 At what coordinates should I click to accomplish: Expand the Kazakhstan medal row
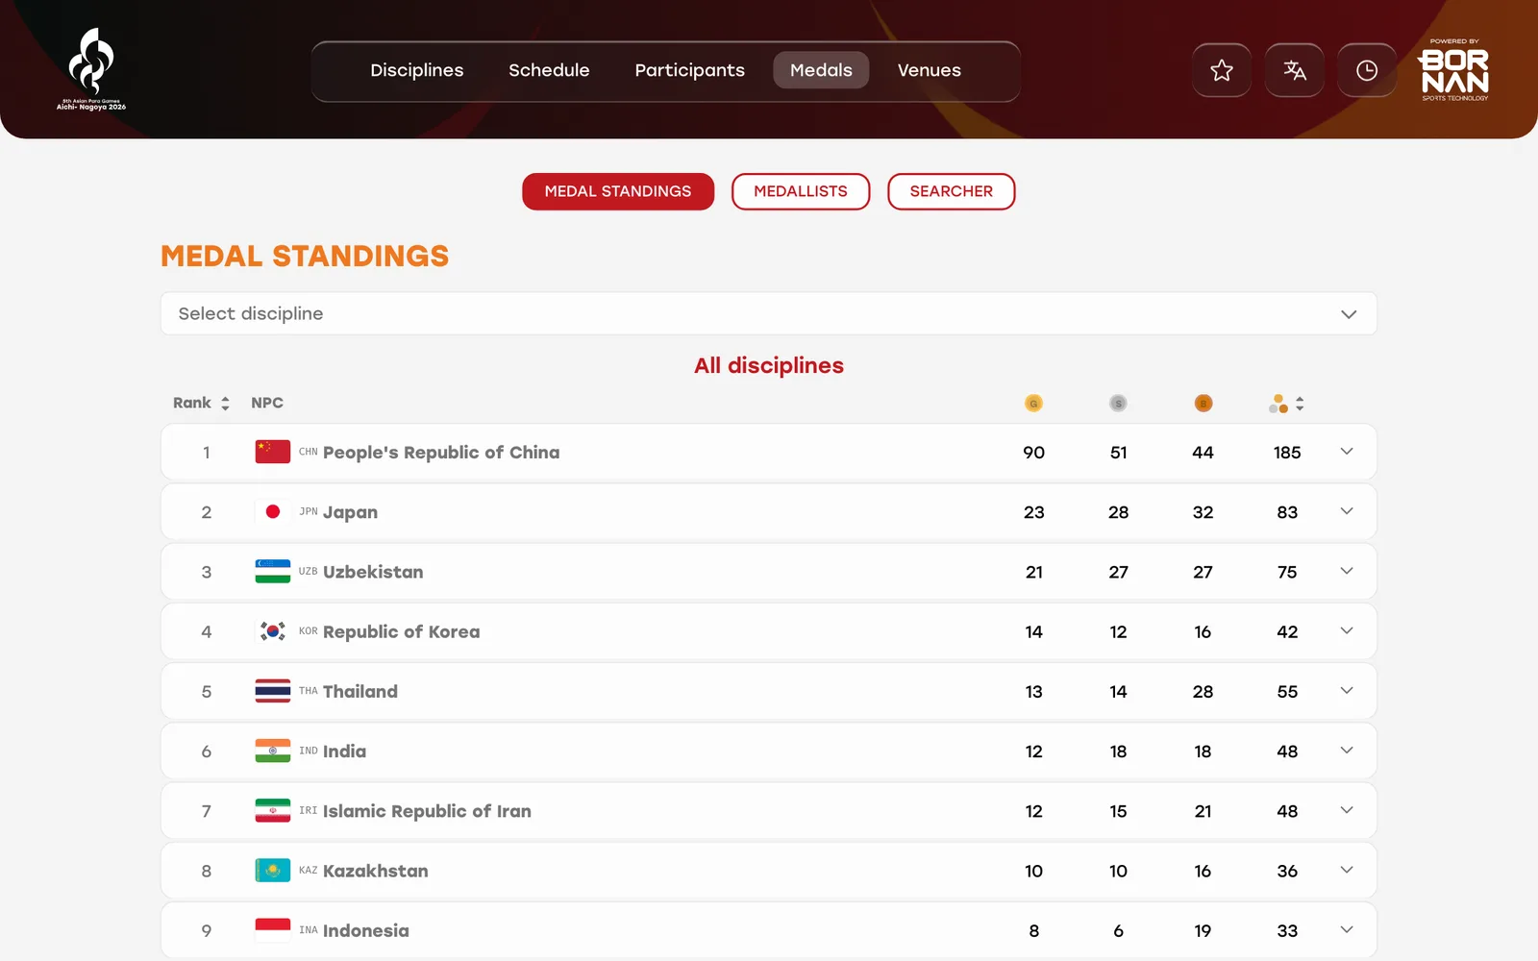pyautogui.click(x=1347, y=870)
